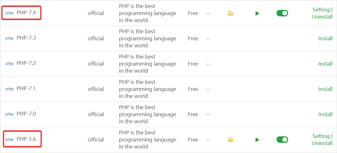Screen dimensions: 337x153
Task: Click the php logo icon beside PHP-7.3
Action: click(10, 38)
